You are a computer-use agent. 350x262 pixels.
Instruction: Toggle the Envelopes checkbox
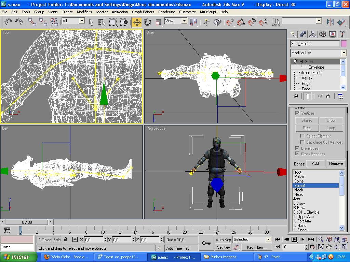297,148
